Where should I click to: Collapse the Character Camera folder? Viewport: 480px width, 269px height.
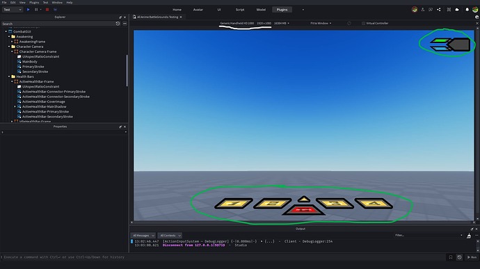click(9, 47)
